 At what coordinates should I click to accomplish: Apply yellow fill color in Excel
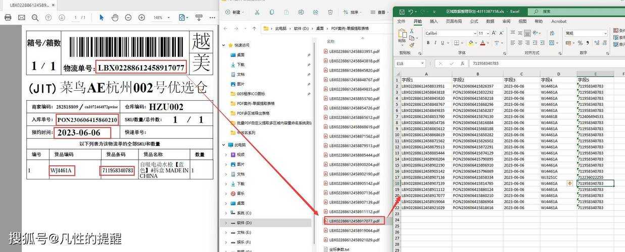(x=471, y=43)
